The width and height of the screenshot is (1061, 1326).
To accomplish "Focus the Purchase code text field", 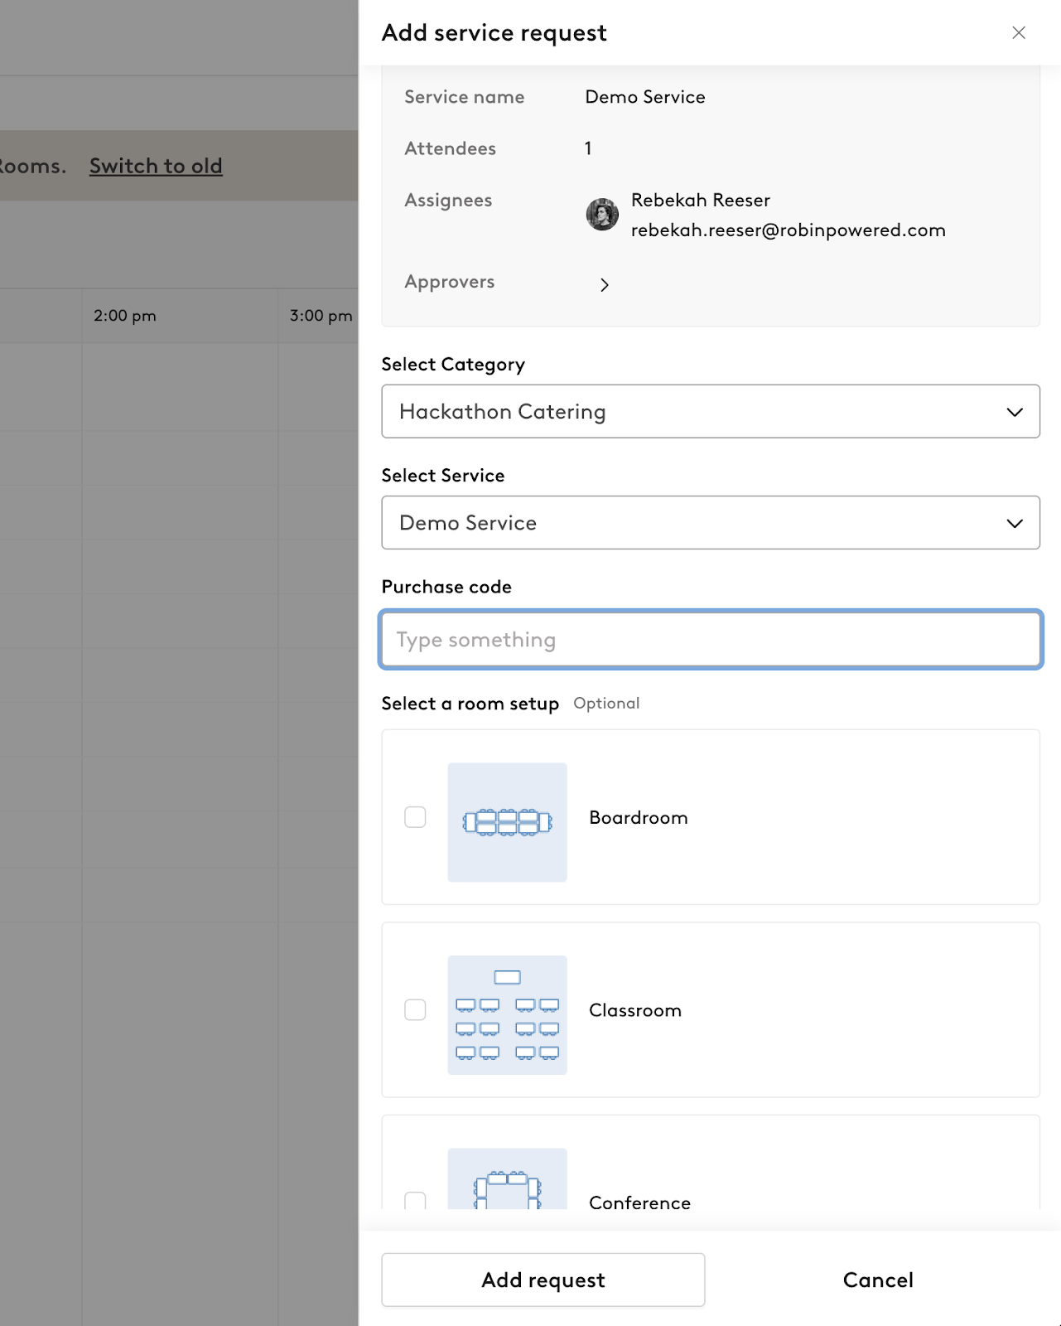I will [711, 639].
